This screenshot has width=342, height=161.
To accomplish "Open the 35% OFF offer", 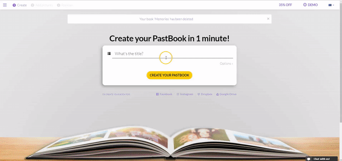I will point(285,5).
